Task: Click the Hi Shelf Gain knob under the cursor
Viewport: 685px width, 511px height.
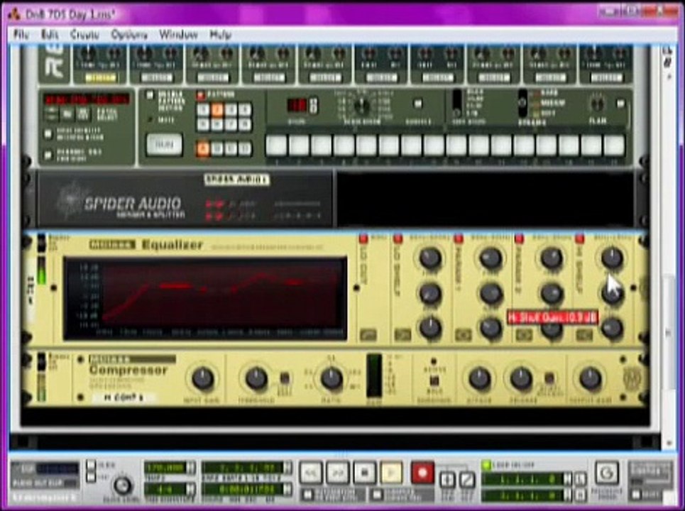Action: (x=612, y=294)
